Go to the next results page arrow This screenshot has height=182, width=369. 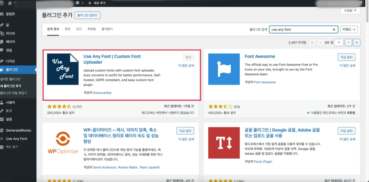348,42
